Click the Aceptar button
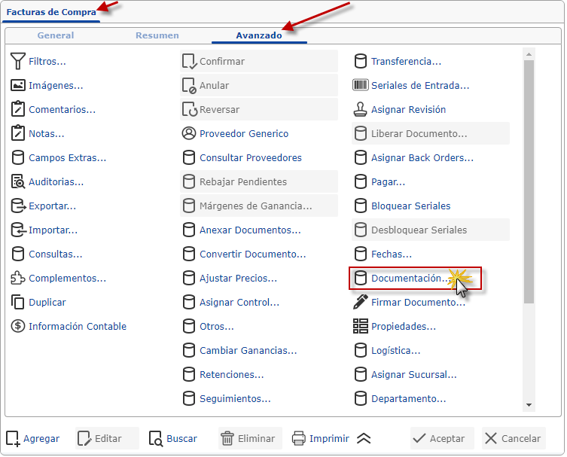The image size is (567, 457). [442, 438]
